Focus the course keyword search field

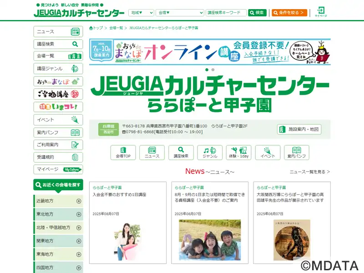click(226, 13)
